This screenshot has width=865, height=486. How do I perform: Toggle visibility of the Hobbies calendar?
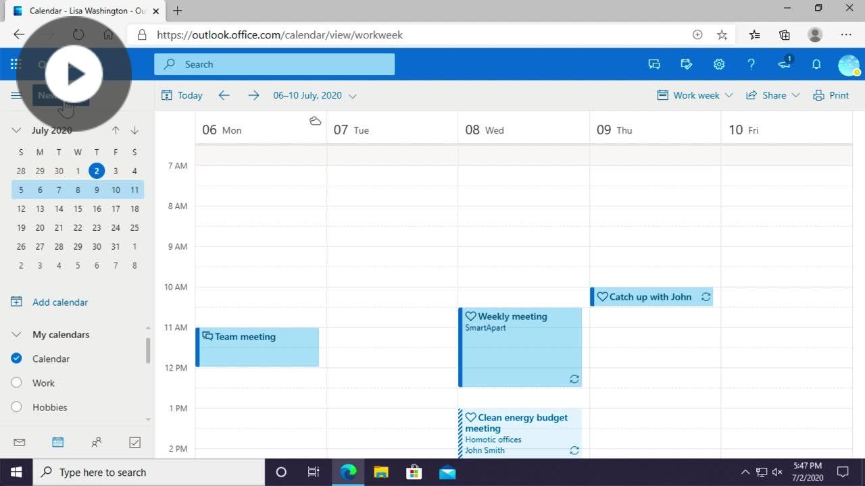click(x=16, y=407)
